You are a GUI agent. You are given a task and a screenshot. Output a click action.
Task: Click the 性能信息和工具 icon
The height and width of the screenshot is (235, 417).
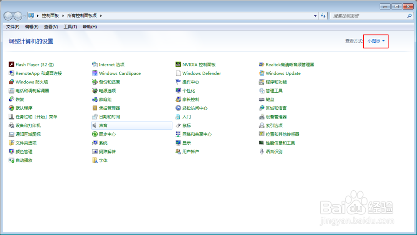click(262, 143)
